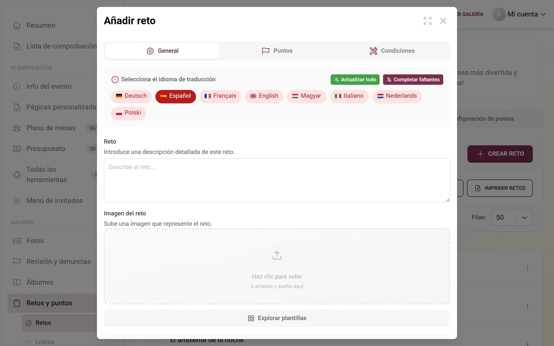Image resolution: width=554 pixels, height=346 pixels.
Task: Click the upload arrow icon
Action: (277, 255)
